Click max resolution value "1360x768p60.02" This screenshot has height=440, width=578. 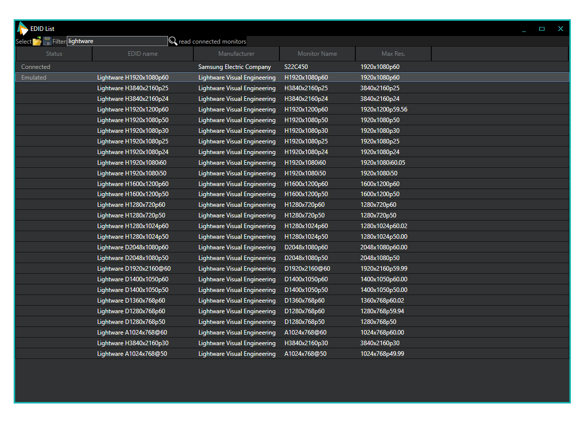tap(382, 301)
